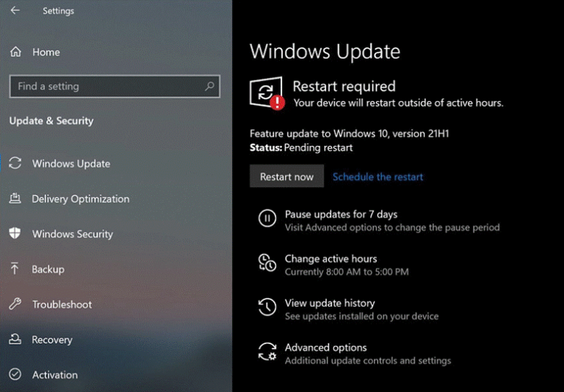Click the Windows Security shield icon
564x392 pixels.
tap(15, 233)
